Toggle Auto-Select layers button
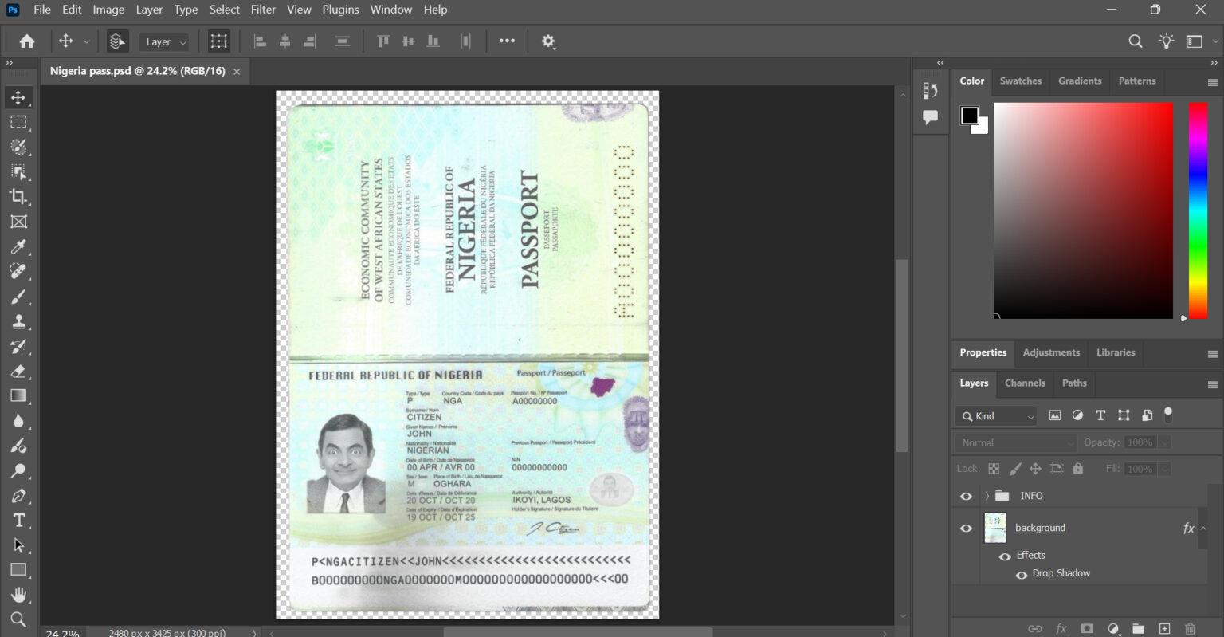Viewport: 1224px width, 637px height. click(117, 41)
